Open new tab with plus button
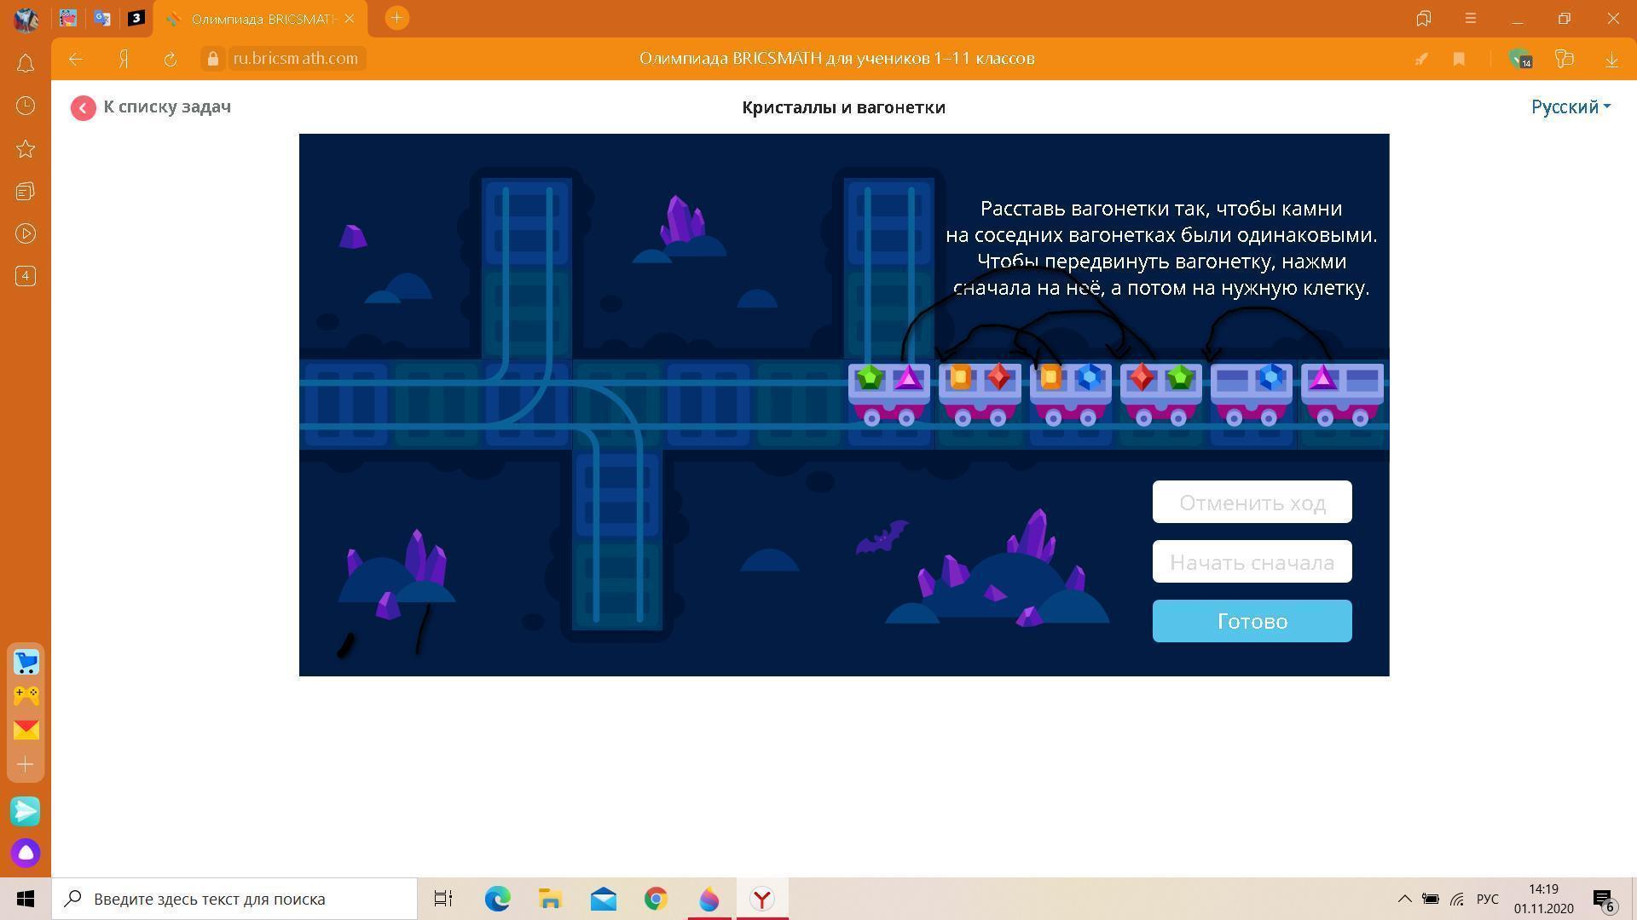This screenshot has height=920, width=1637. pyautogui.click(x=396, y=18)
